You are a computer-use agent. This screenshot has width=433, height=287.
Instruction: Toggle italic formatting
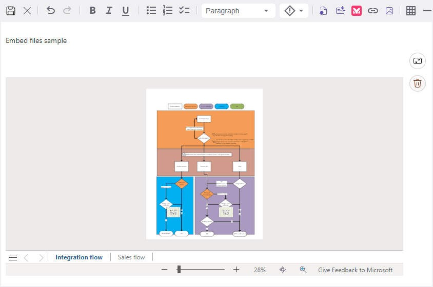tap(109, 10)
